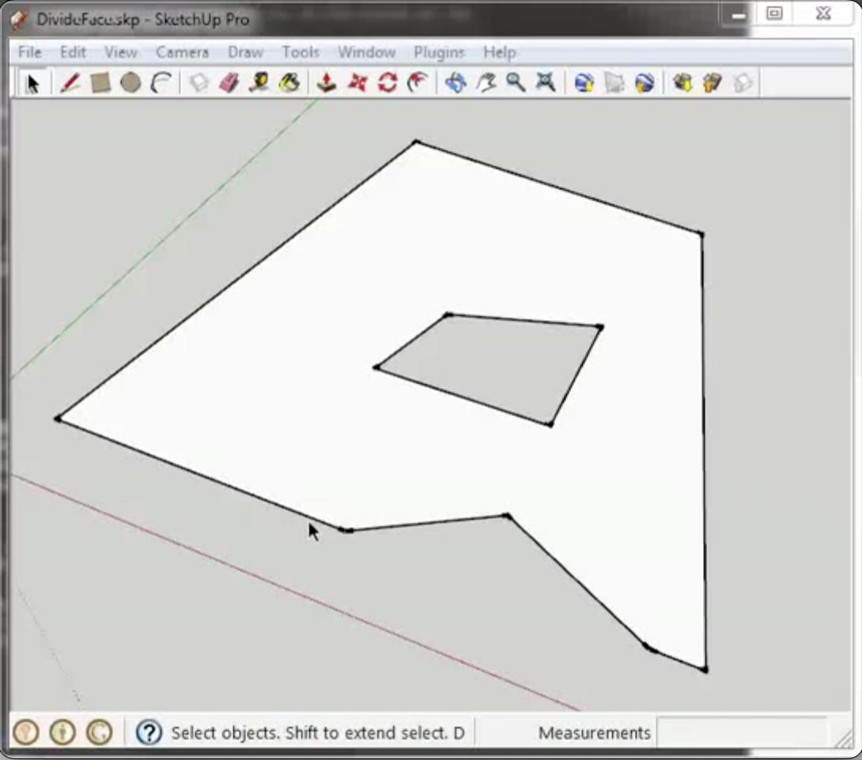Open the Camera menu
This screenshot has width=862, height=760.
click(182, 52)
